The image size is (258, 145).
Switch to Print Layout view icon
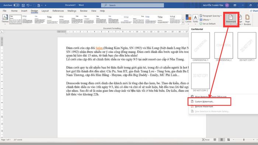pyautogui.click(x=222, y=139)
